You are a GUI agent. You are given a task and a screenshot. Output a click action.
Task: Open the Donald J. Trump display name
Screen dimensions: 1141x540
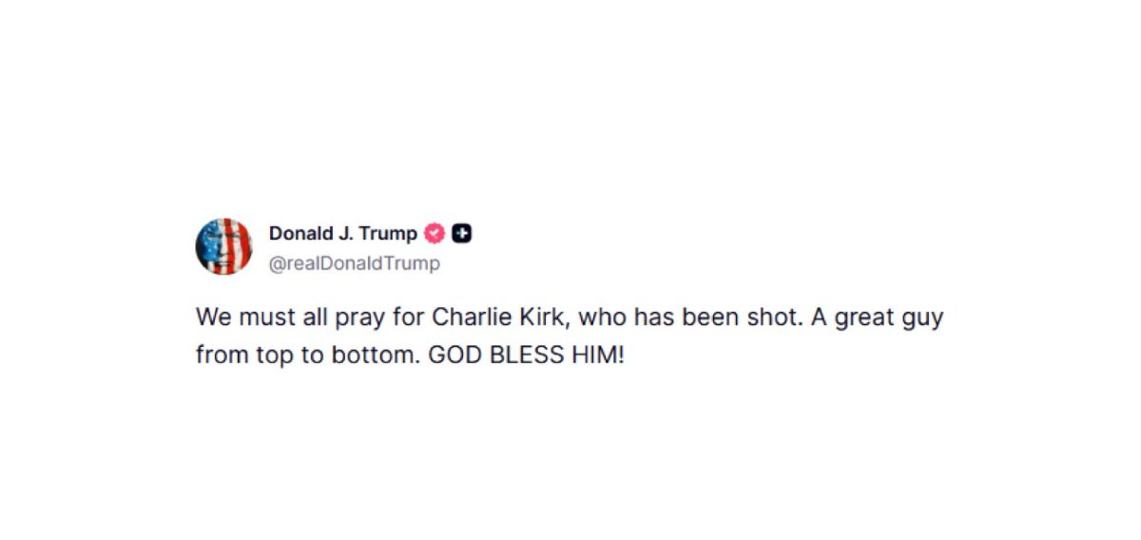[342, 234]
